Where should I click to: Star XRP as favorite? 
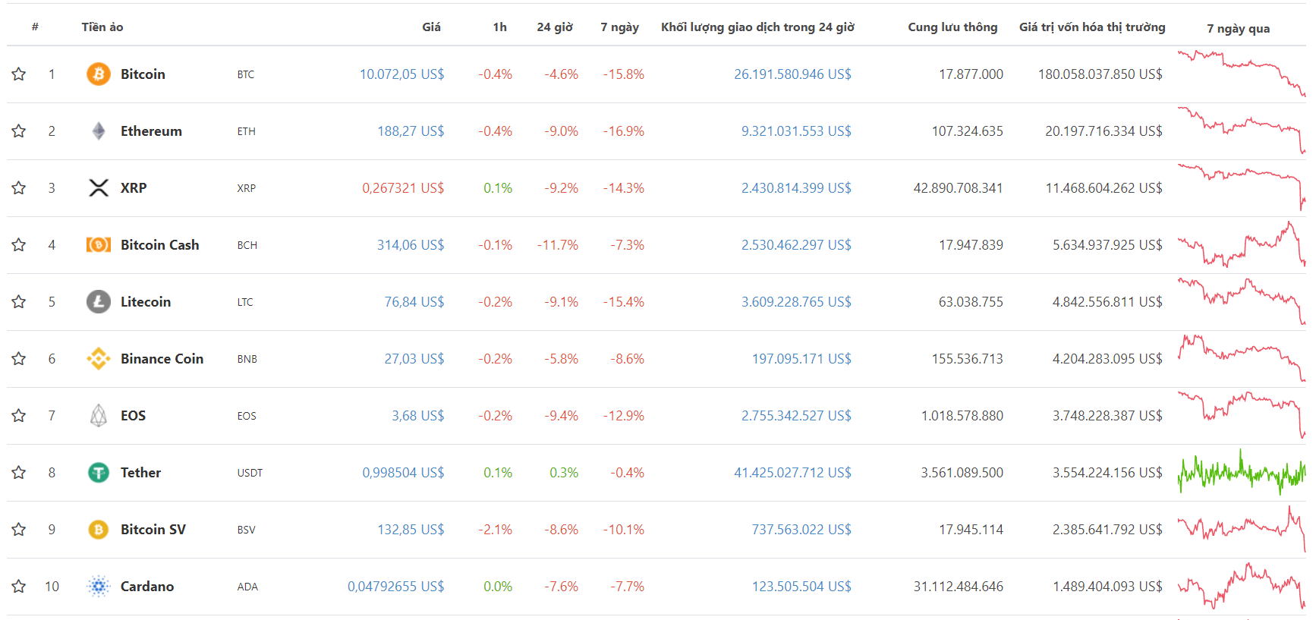(x=19, y=187)
